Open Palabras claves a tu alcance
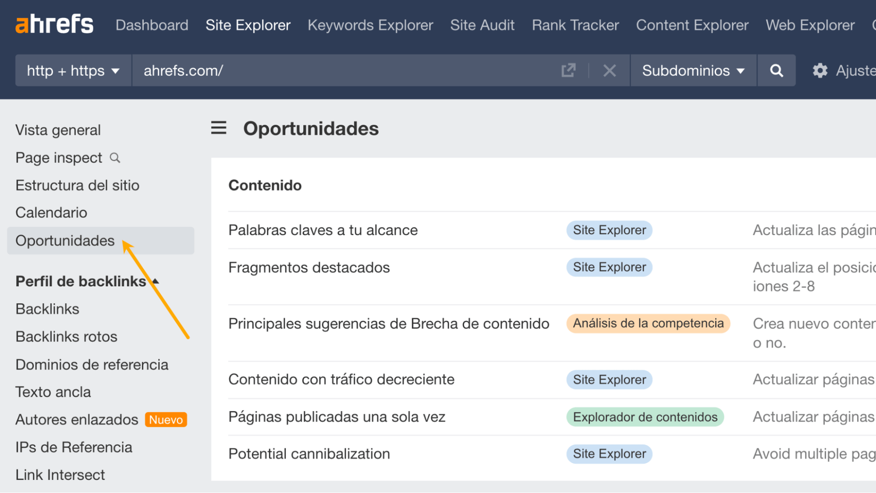 pyautogui.click(x=323, y=230)
